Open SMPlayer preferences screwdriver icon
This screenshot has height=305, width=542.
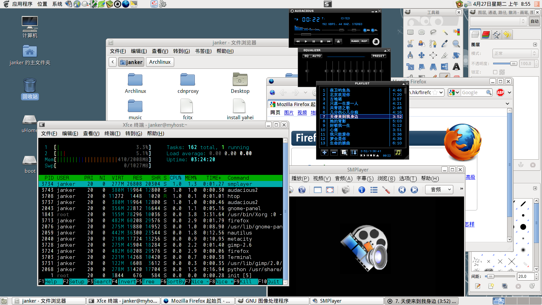pos(386,190)
